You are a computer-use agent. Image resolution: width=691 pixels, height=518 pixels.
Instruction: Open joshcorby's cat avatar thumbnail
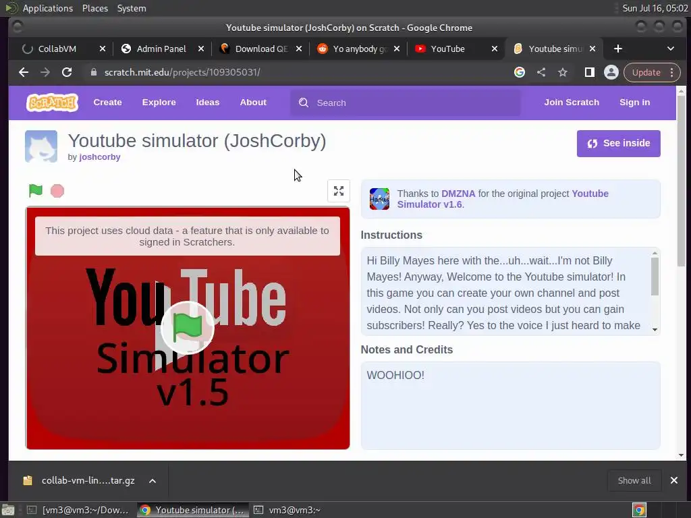(41, 146)
